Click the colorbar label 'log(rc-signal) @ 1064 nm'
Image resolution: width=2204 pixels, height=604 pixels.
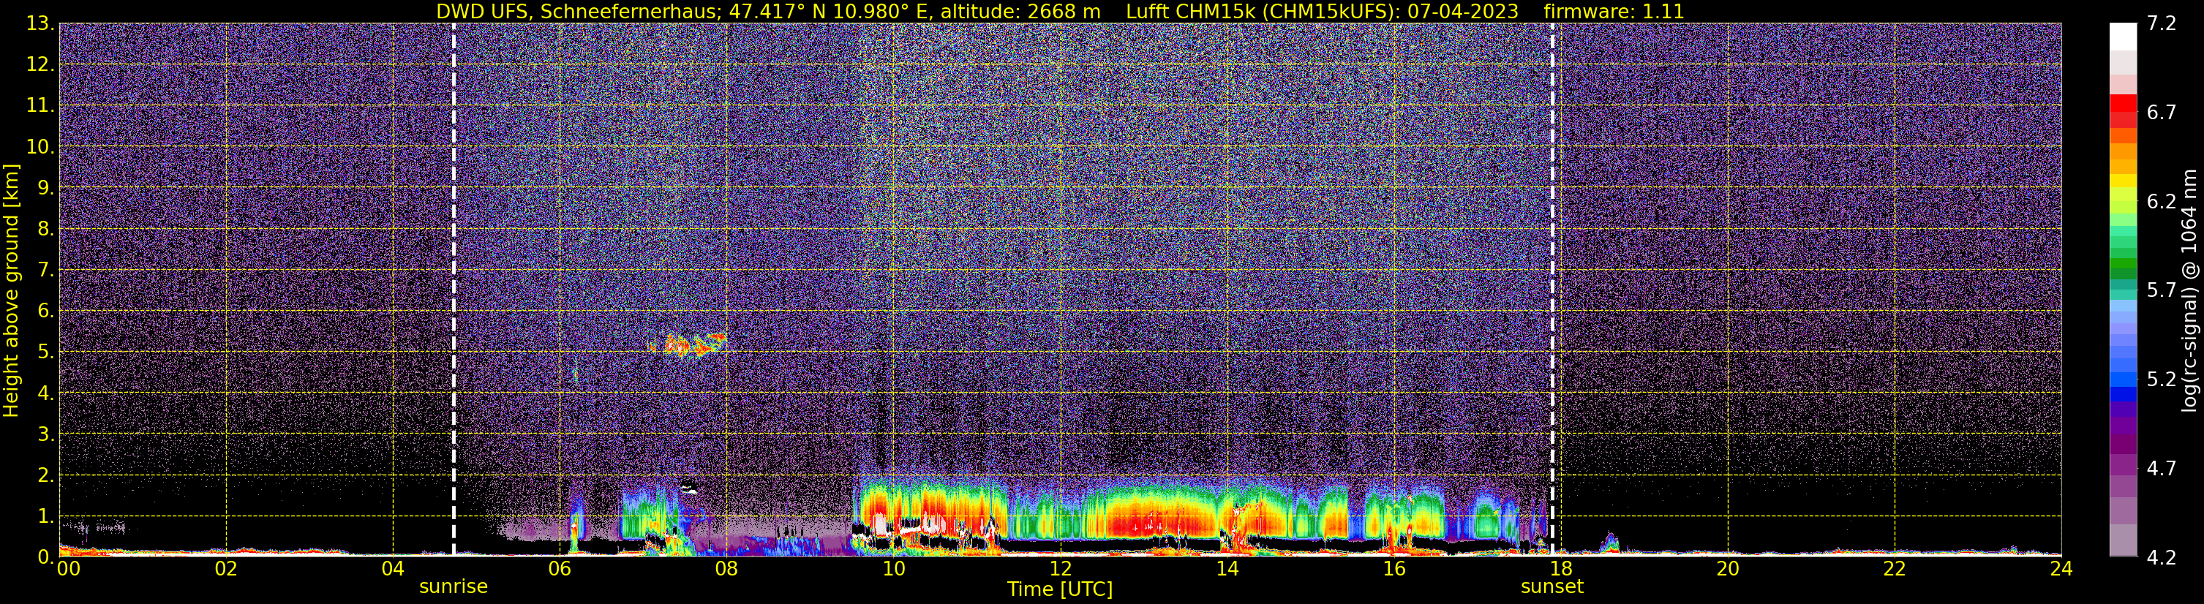(x=2189, y=291)
